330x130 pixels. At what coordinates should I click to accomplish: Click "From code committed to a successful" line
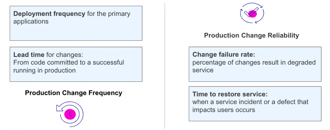coord(68,62)
